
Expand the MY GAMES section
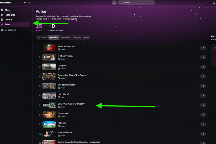coord(8,30)
